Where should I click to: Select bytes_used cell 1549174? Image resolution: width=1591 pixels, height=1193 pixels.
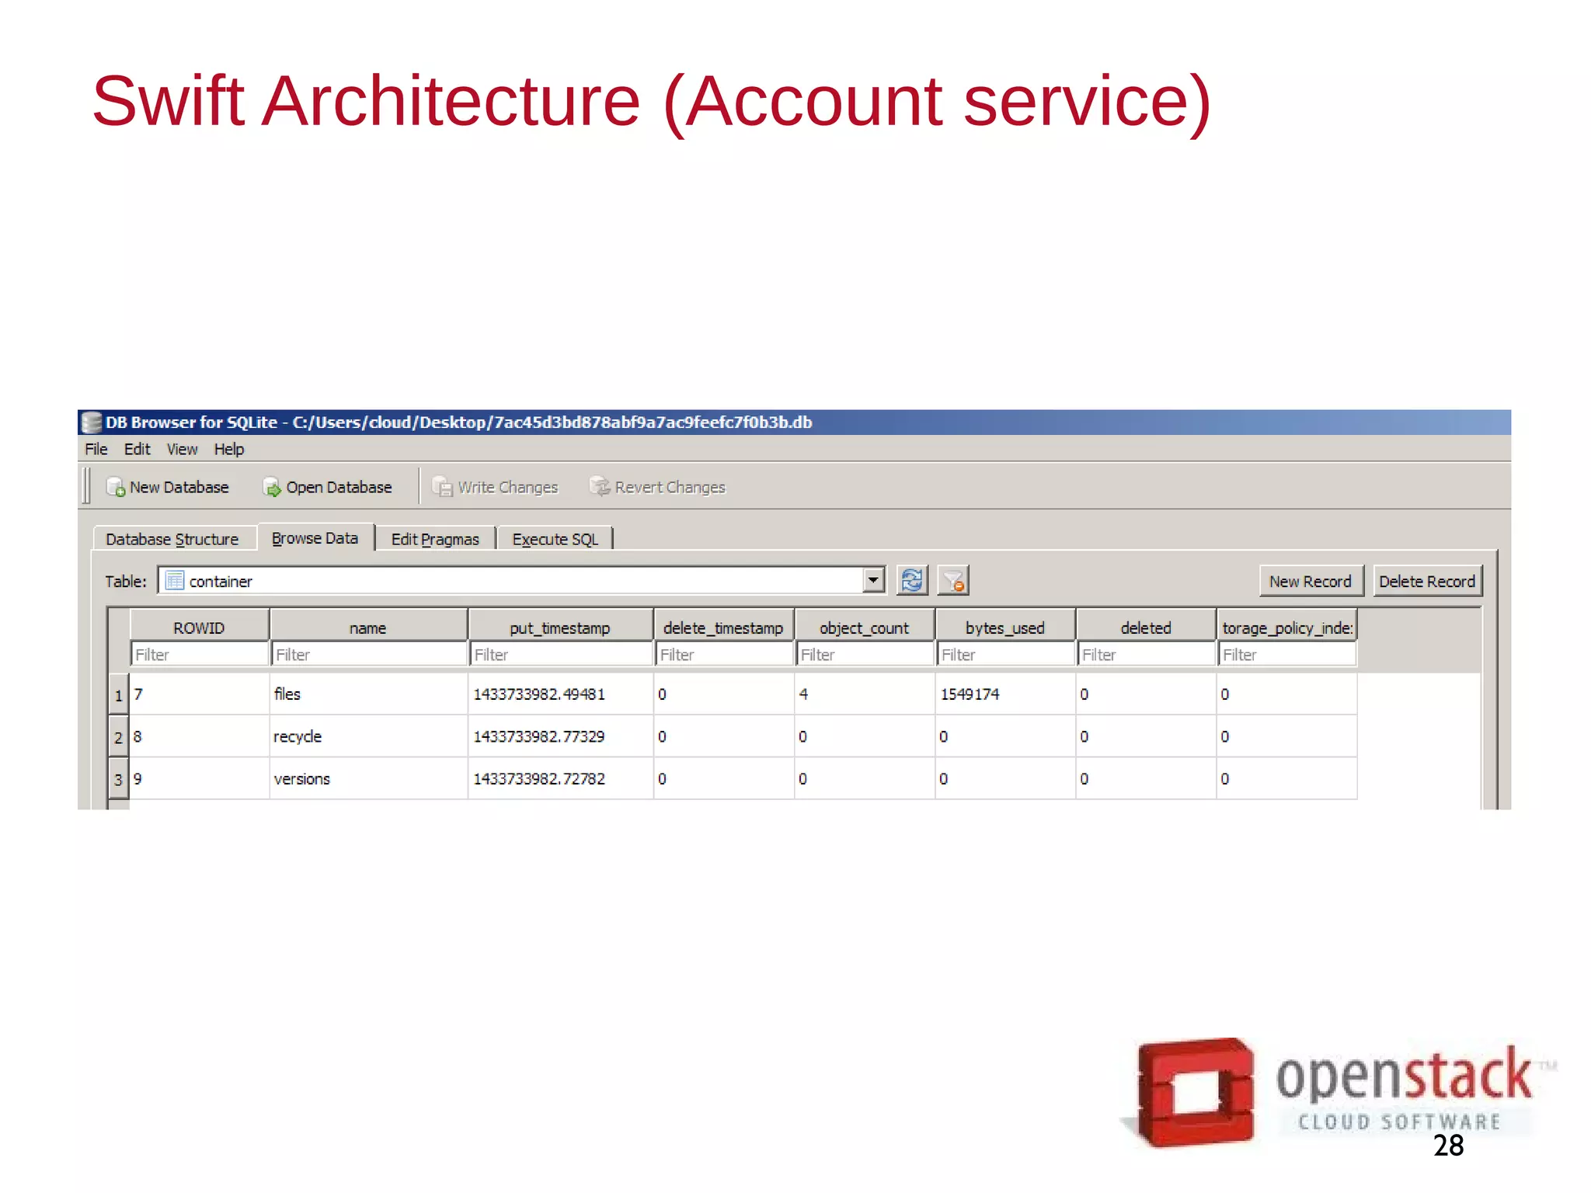pos(1005,694)
